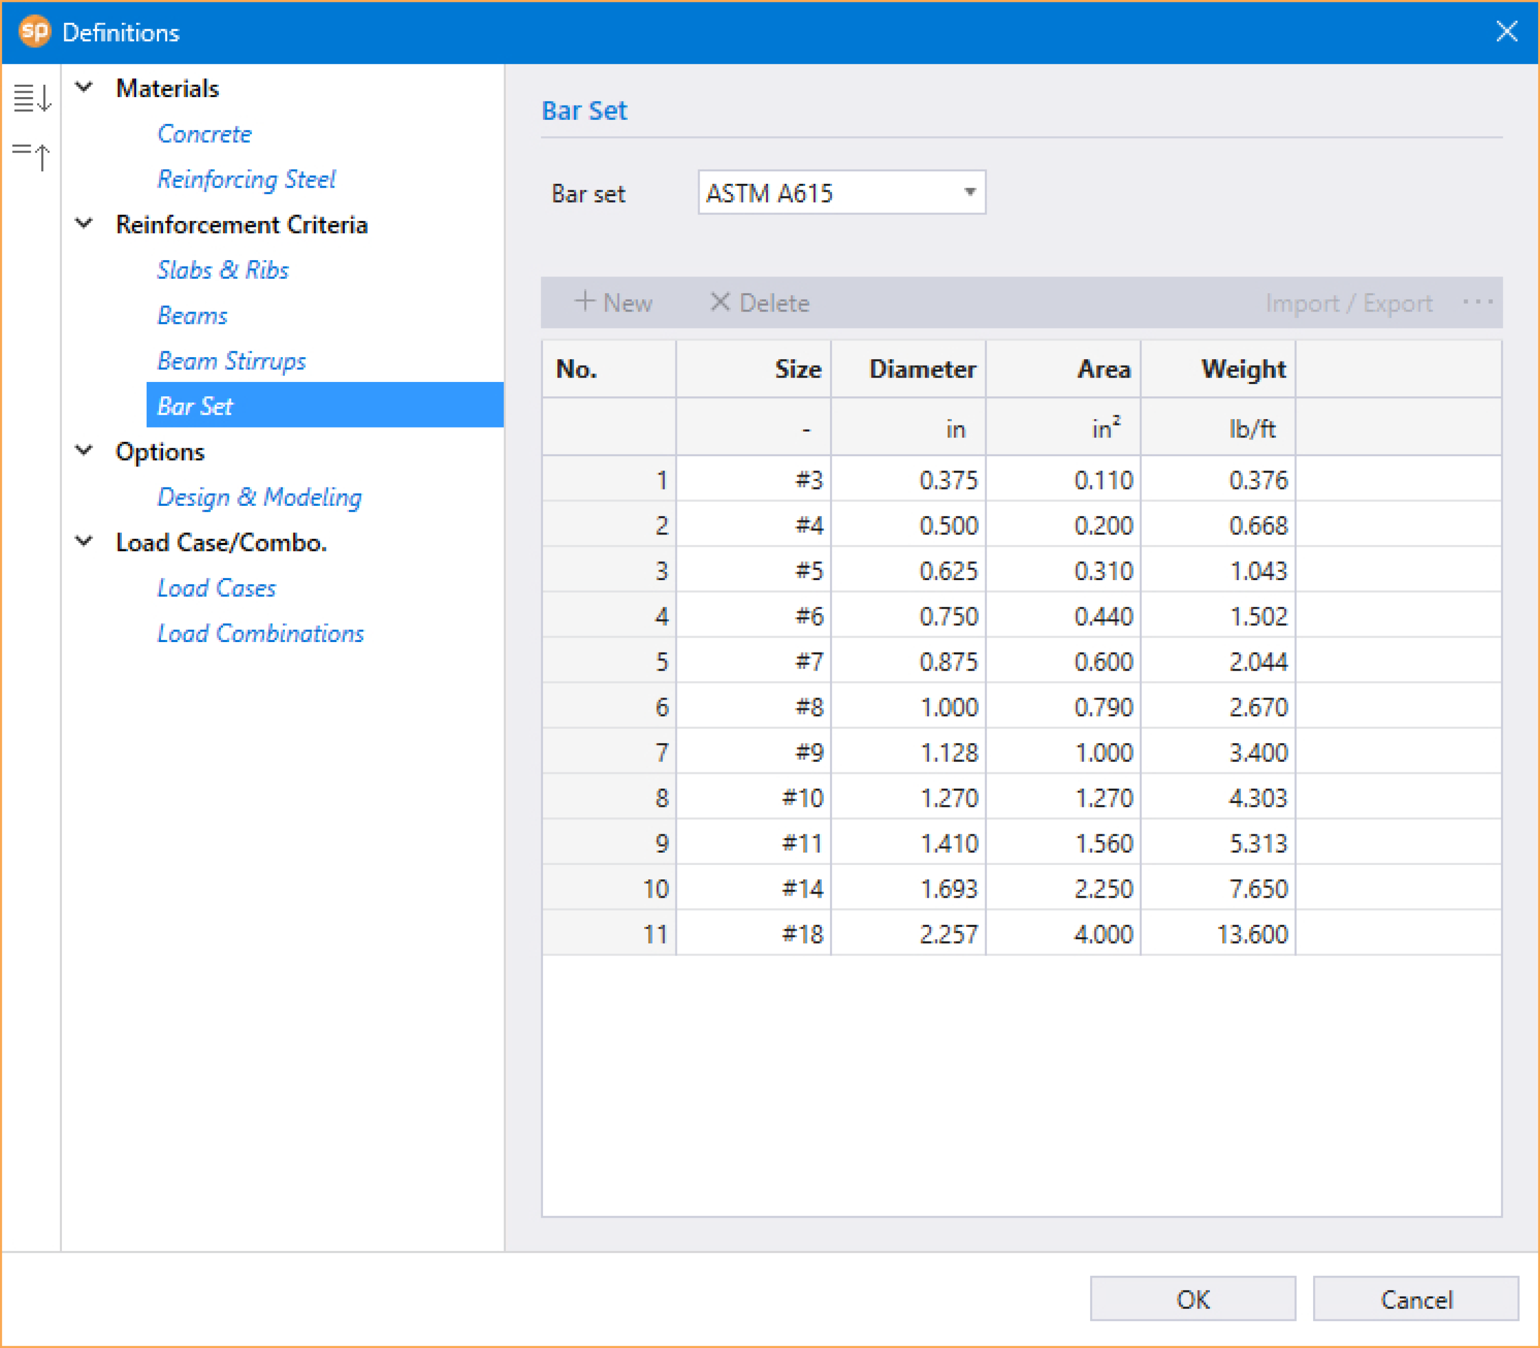
Task: Select the #10 size cell
Action: click(755, 798)
